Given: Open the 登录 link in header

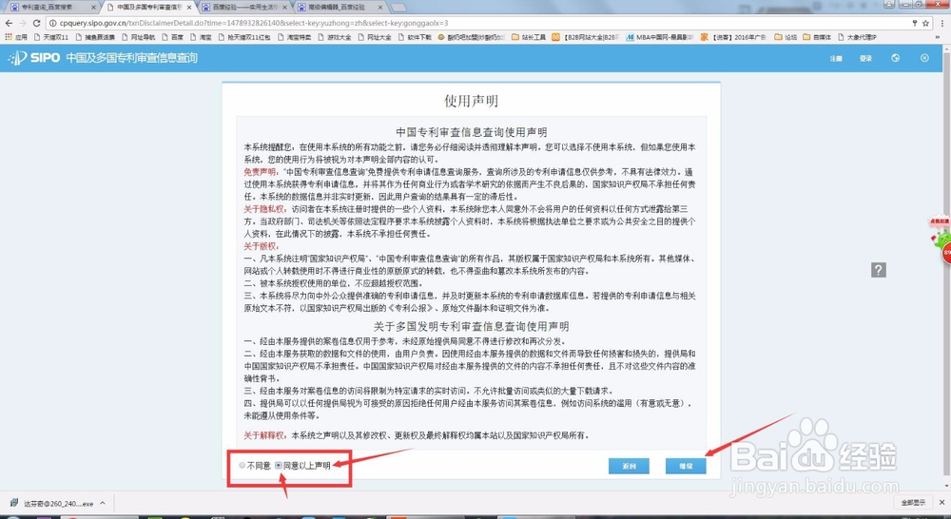Looking at the screenshot, I should click(x=865, y=58).
